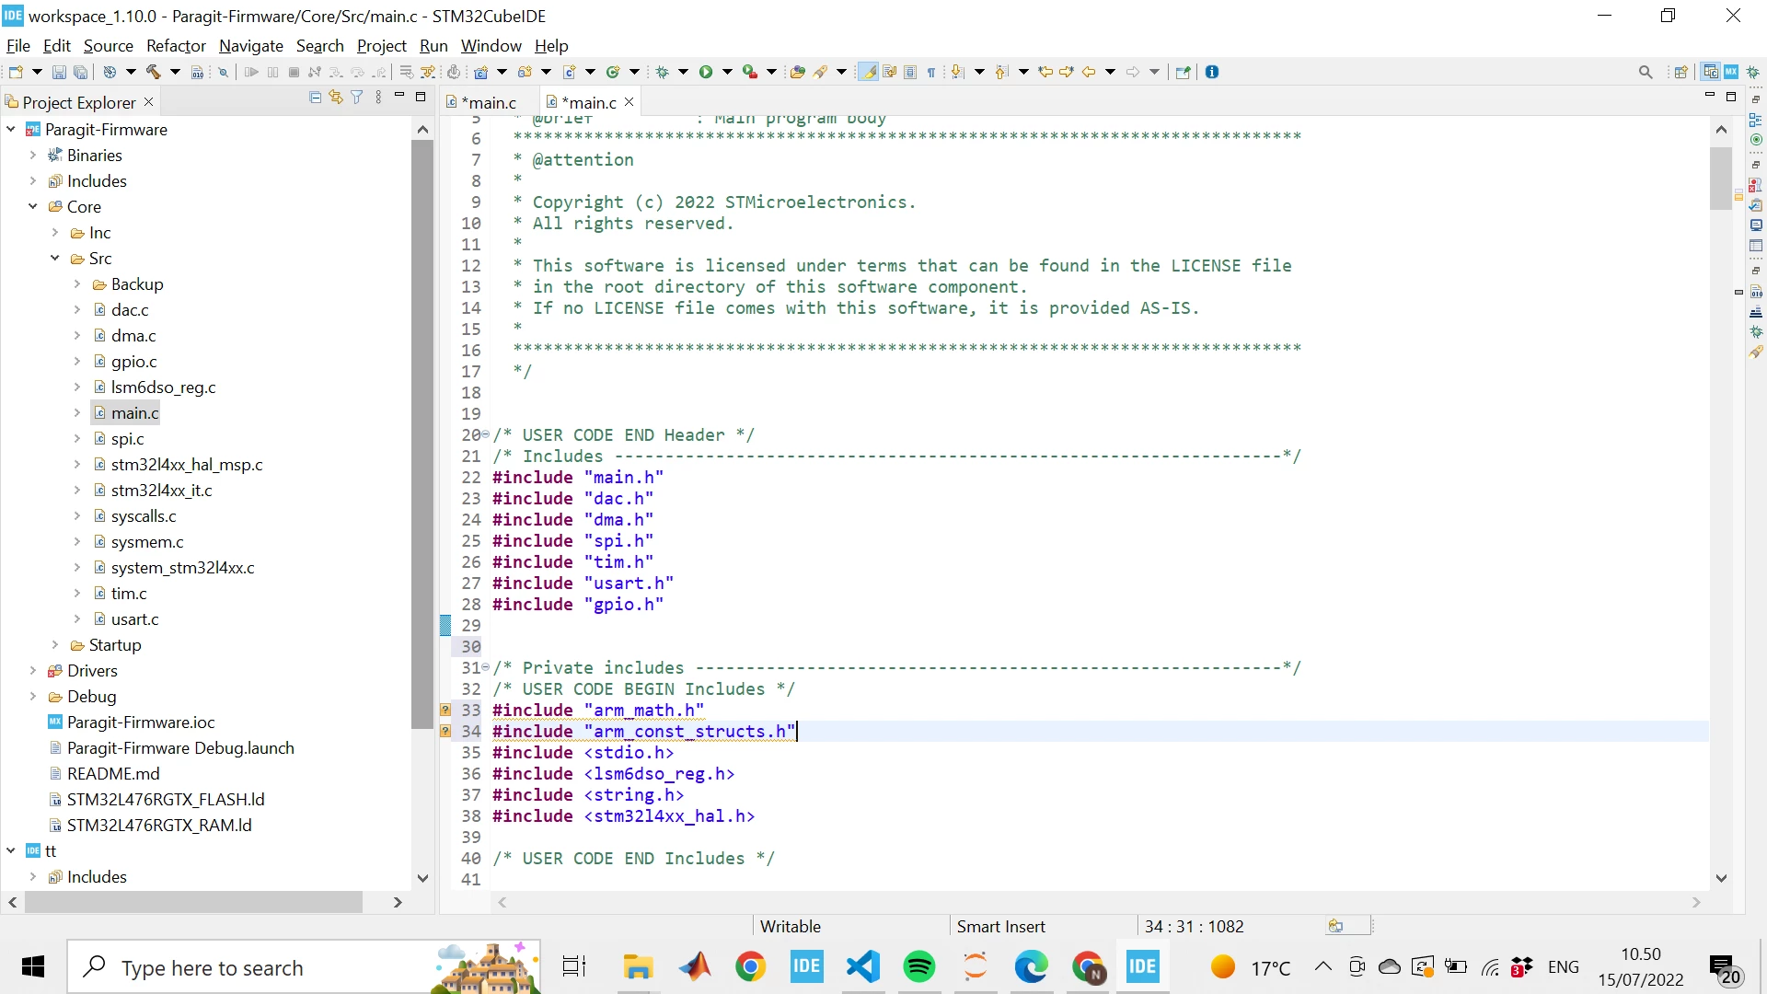This screenshot has width=1767, height=994.
Task: Click the green Run icon
Action: (706, 72)
